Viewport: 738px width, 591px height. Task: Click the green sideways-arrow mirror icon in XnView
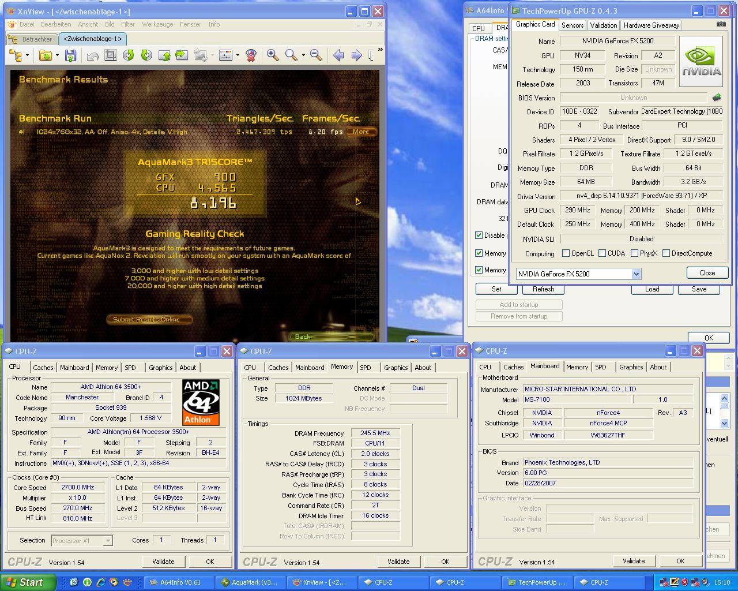182,55
